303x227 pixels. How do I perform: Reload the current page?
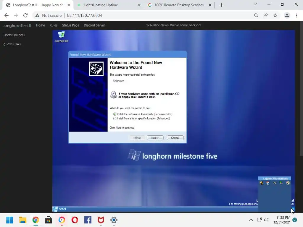(25, 15)
